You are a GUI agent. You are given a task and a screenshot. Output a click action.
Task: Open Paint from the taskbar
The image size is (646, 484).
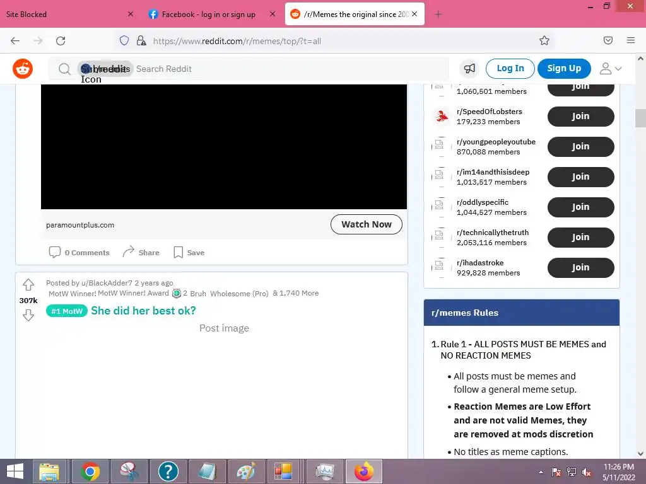(247, 471)
